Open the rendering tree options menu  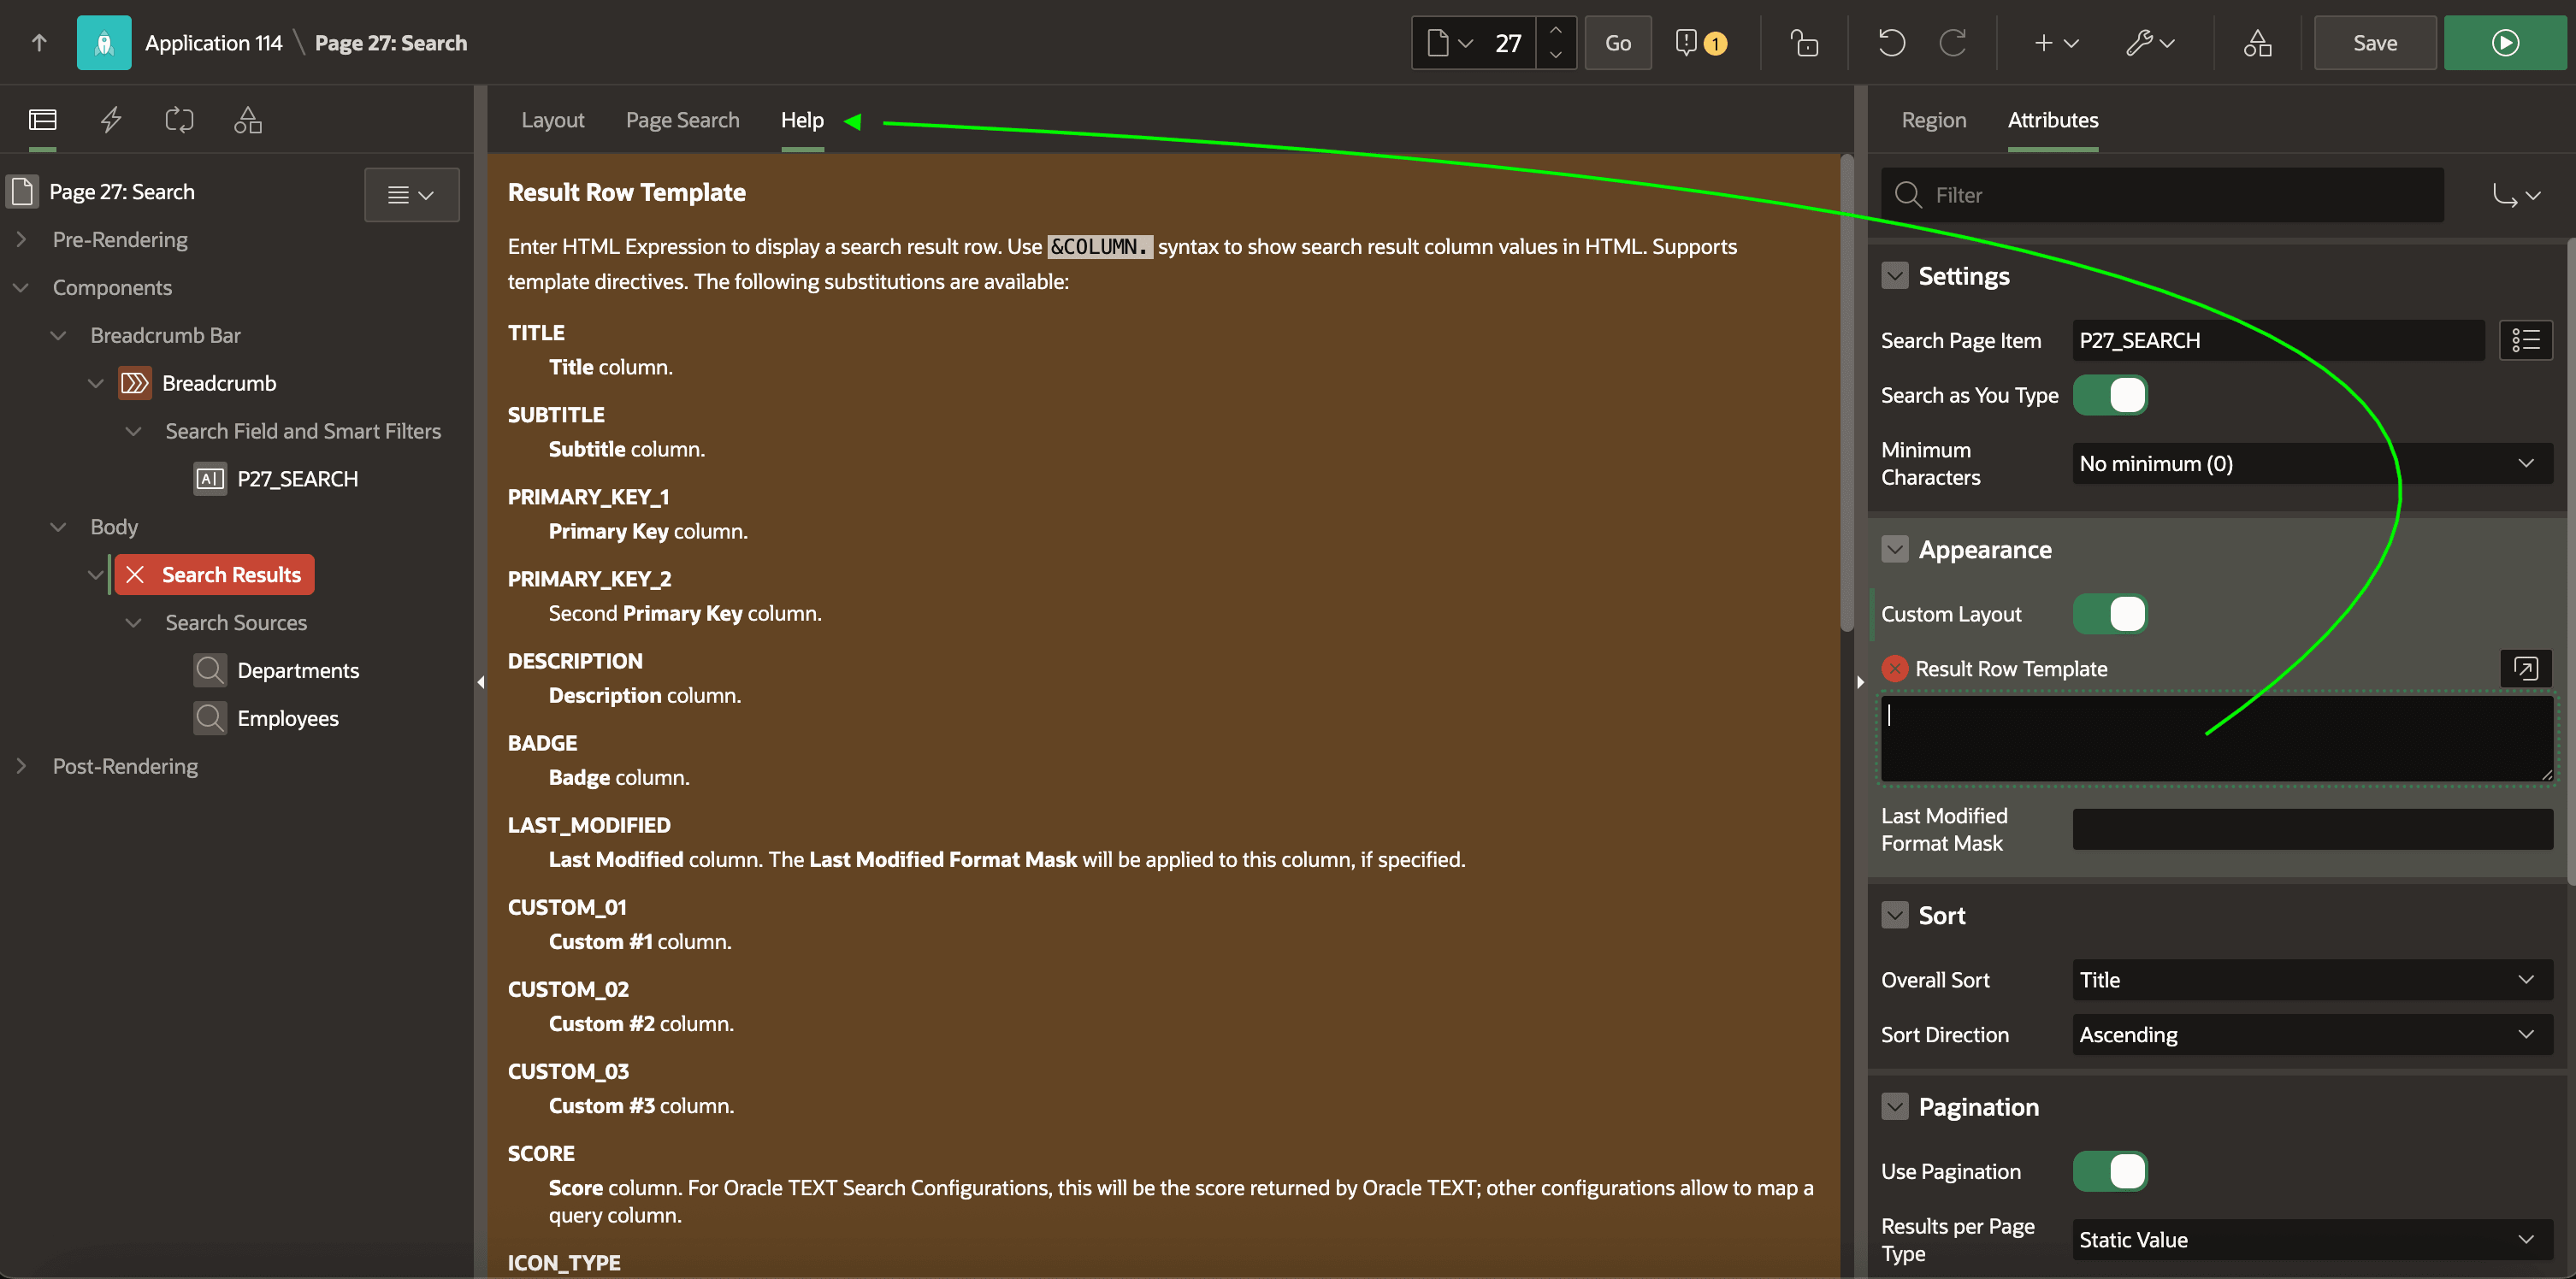point(411,194)
